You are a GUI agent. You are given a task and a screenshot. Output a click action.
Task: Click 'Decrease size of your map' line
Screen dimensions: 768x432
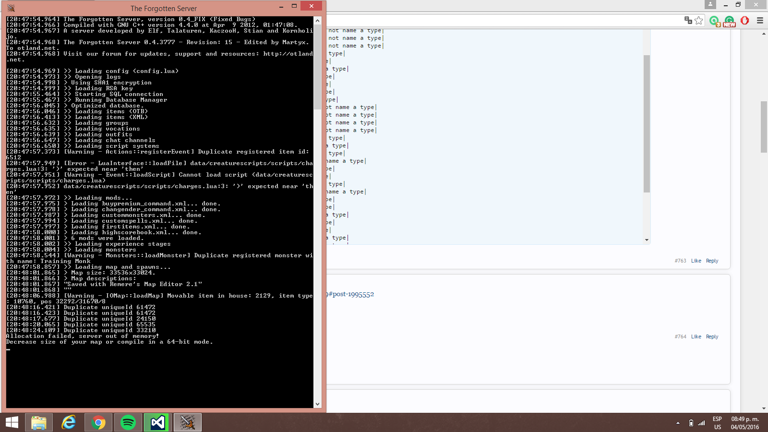point(109,342)
